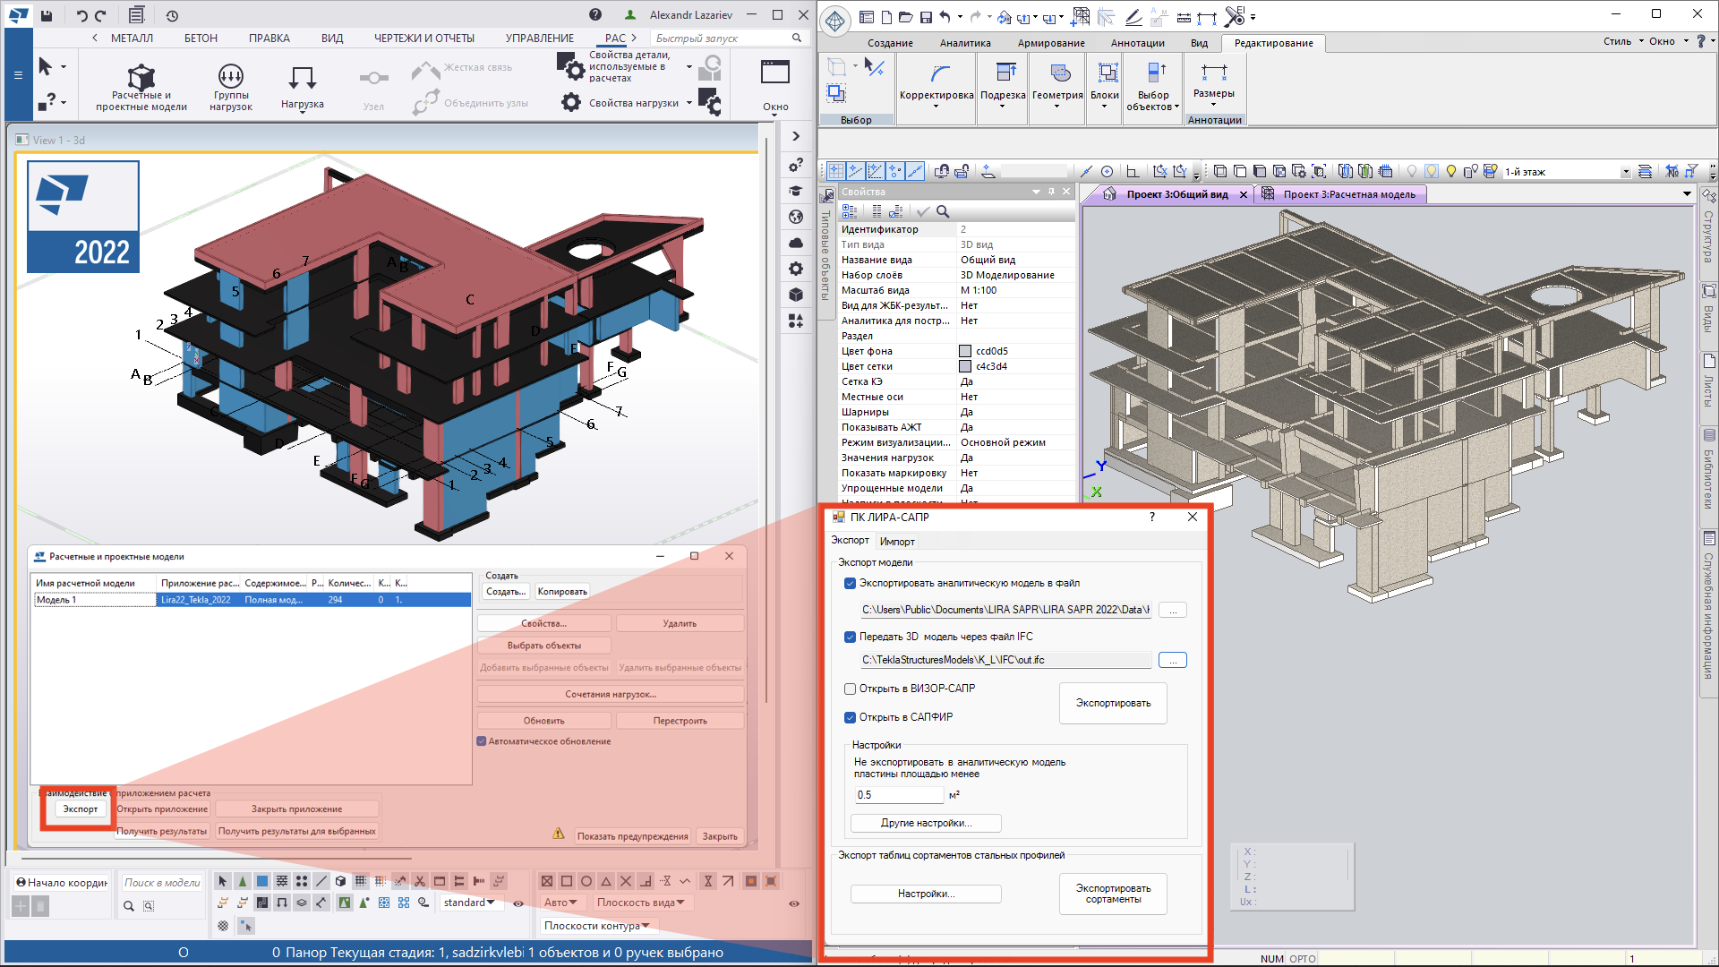Click the minimum plate area field '0.5'
The image size is (1719, 967).
(899, 795)
